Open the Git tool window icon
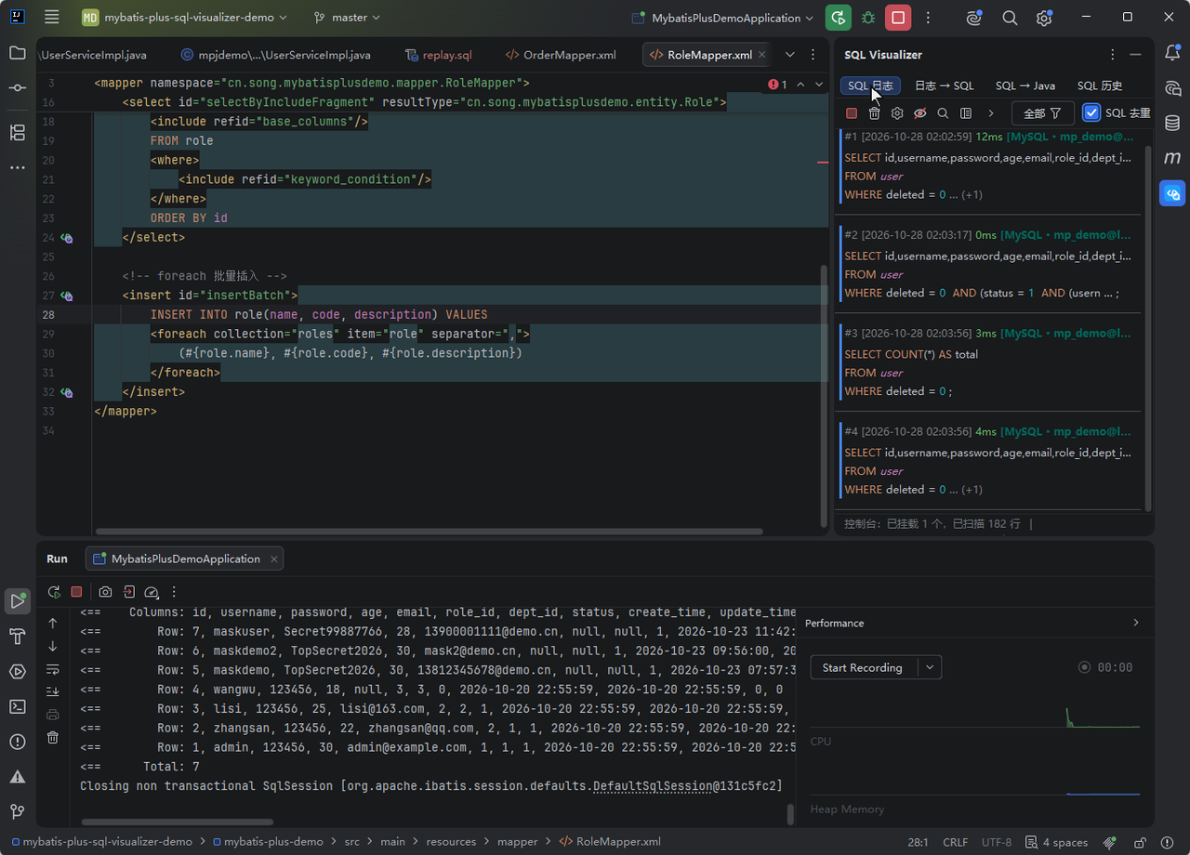Viewport: 1190px width, 855px height. pyautogui.click(x=18, y=811)
